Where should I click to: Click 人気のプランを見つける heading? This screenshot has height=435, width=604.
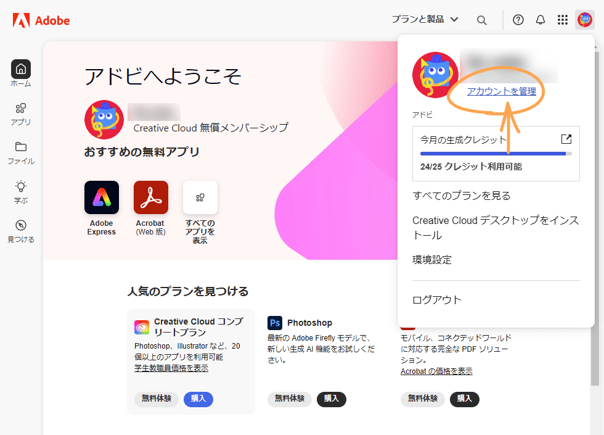click(x=188, y=291)
